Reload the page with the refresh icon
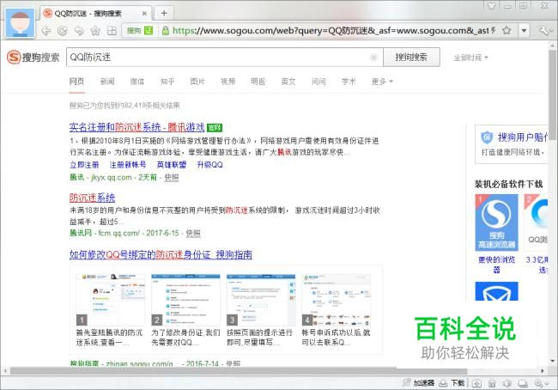The image size is (558, 390). pyautogui.click(x=63, y=31)
